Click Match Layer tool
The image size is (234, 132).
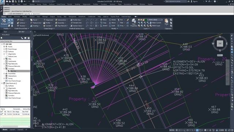pos(155,26)
